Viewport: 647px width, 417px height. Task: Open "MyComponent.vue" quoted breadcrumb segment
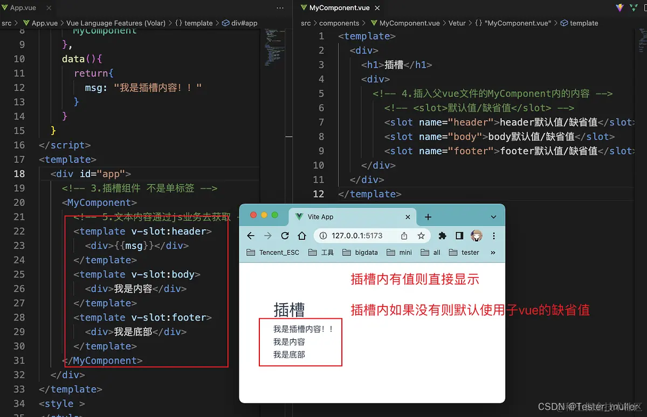tap(513, 23)
